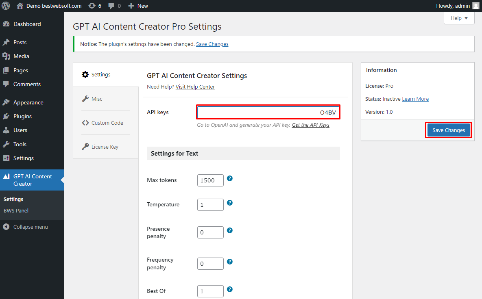
Task: Open the New content menu
Action: click(138, 6)
